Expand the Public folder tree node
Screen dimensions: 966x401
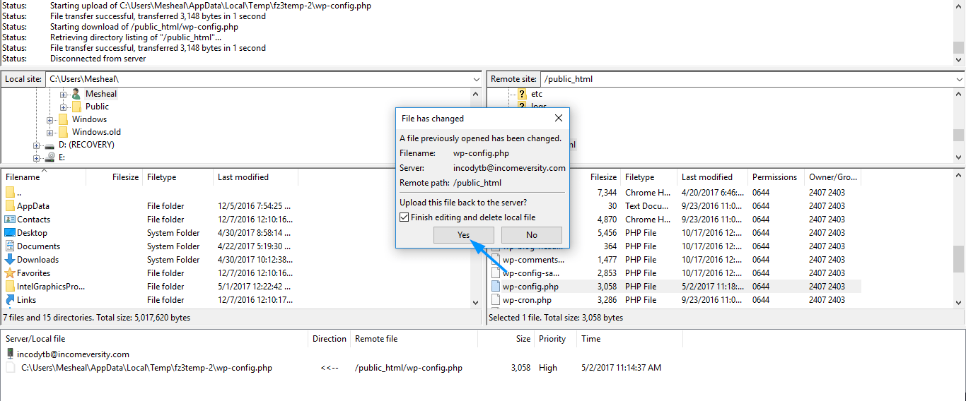tap(64, 107)
